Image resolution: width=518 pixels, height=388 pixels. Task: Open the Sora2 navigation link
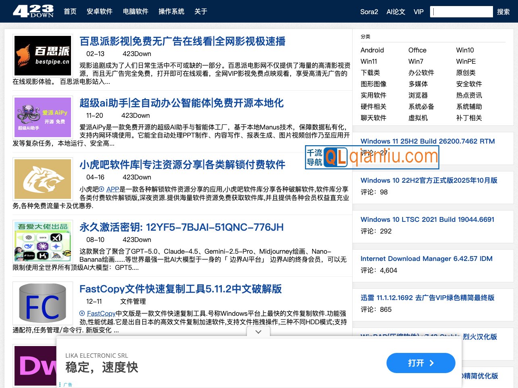point(369,12)
